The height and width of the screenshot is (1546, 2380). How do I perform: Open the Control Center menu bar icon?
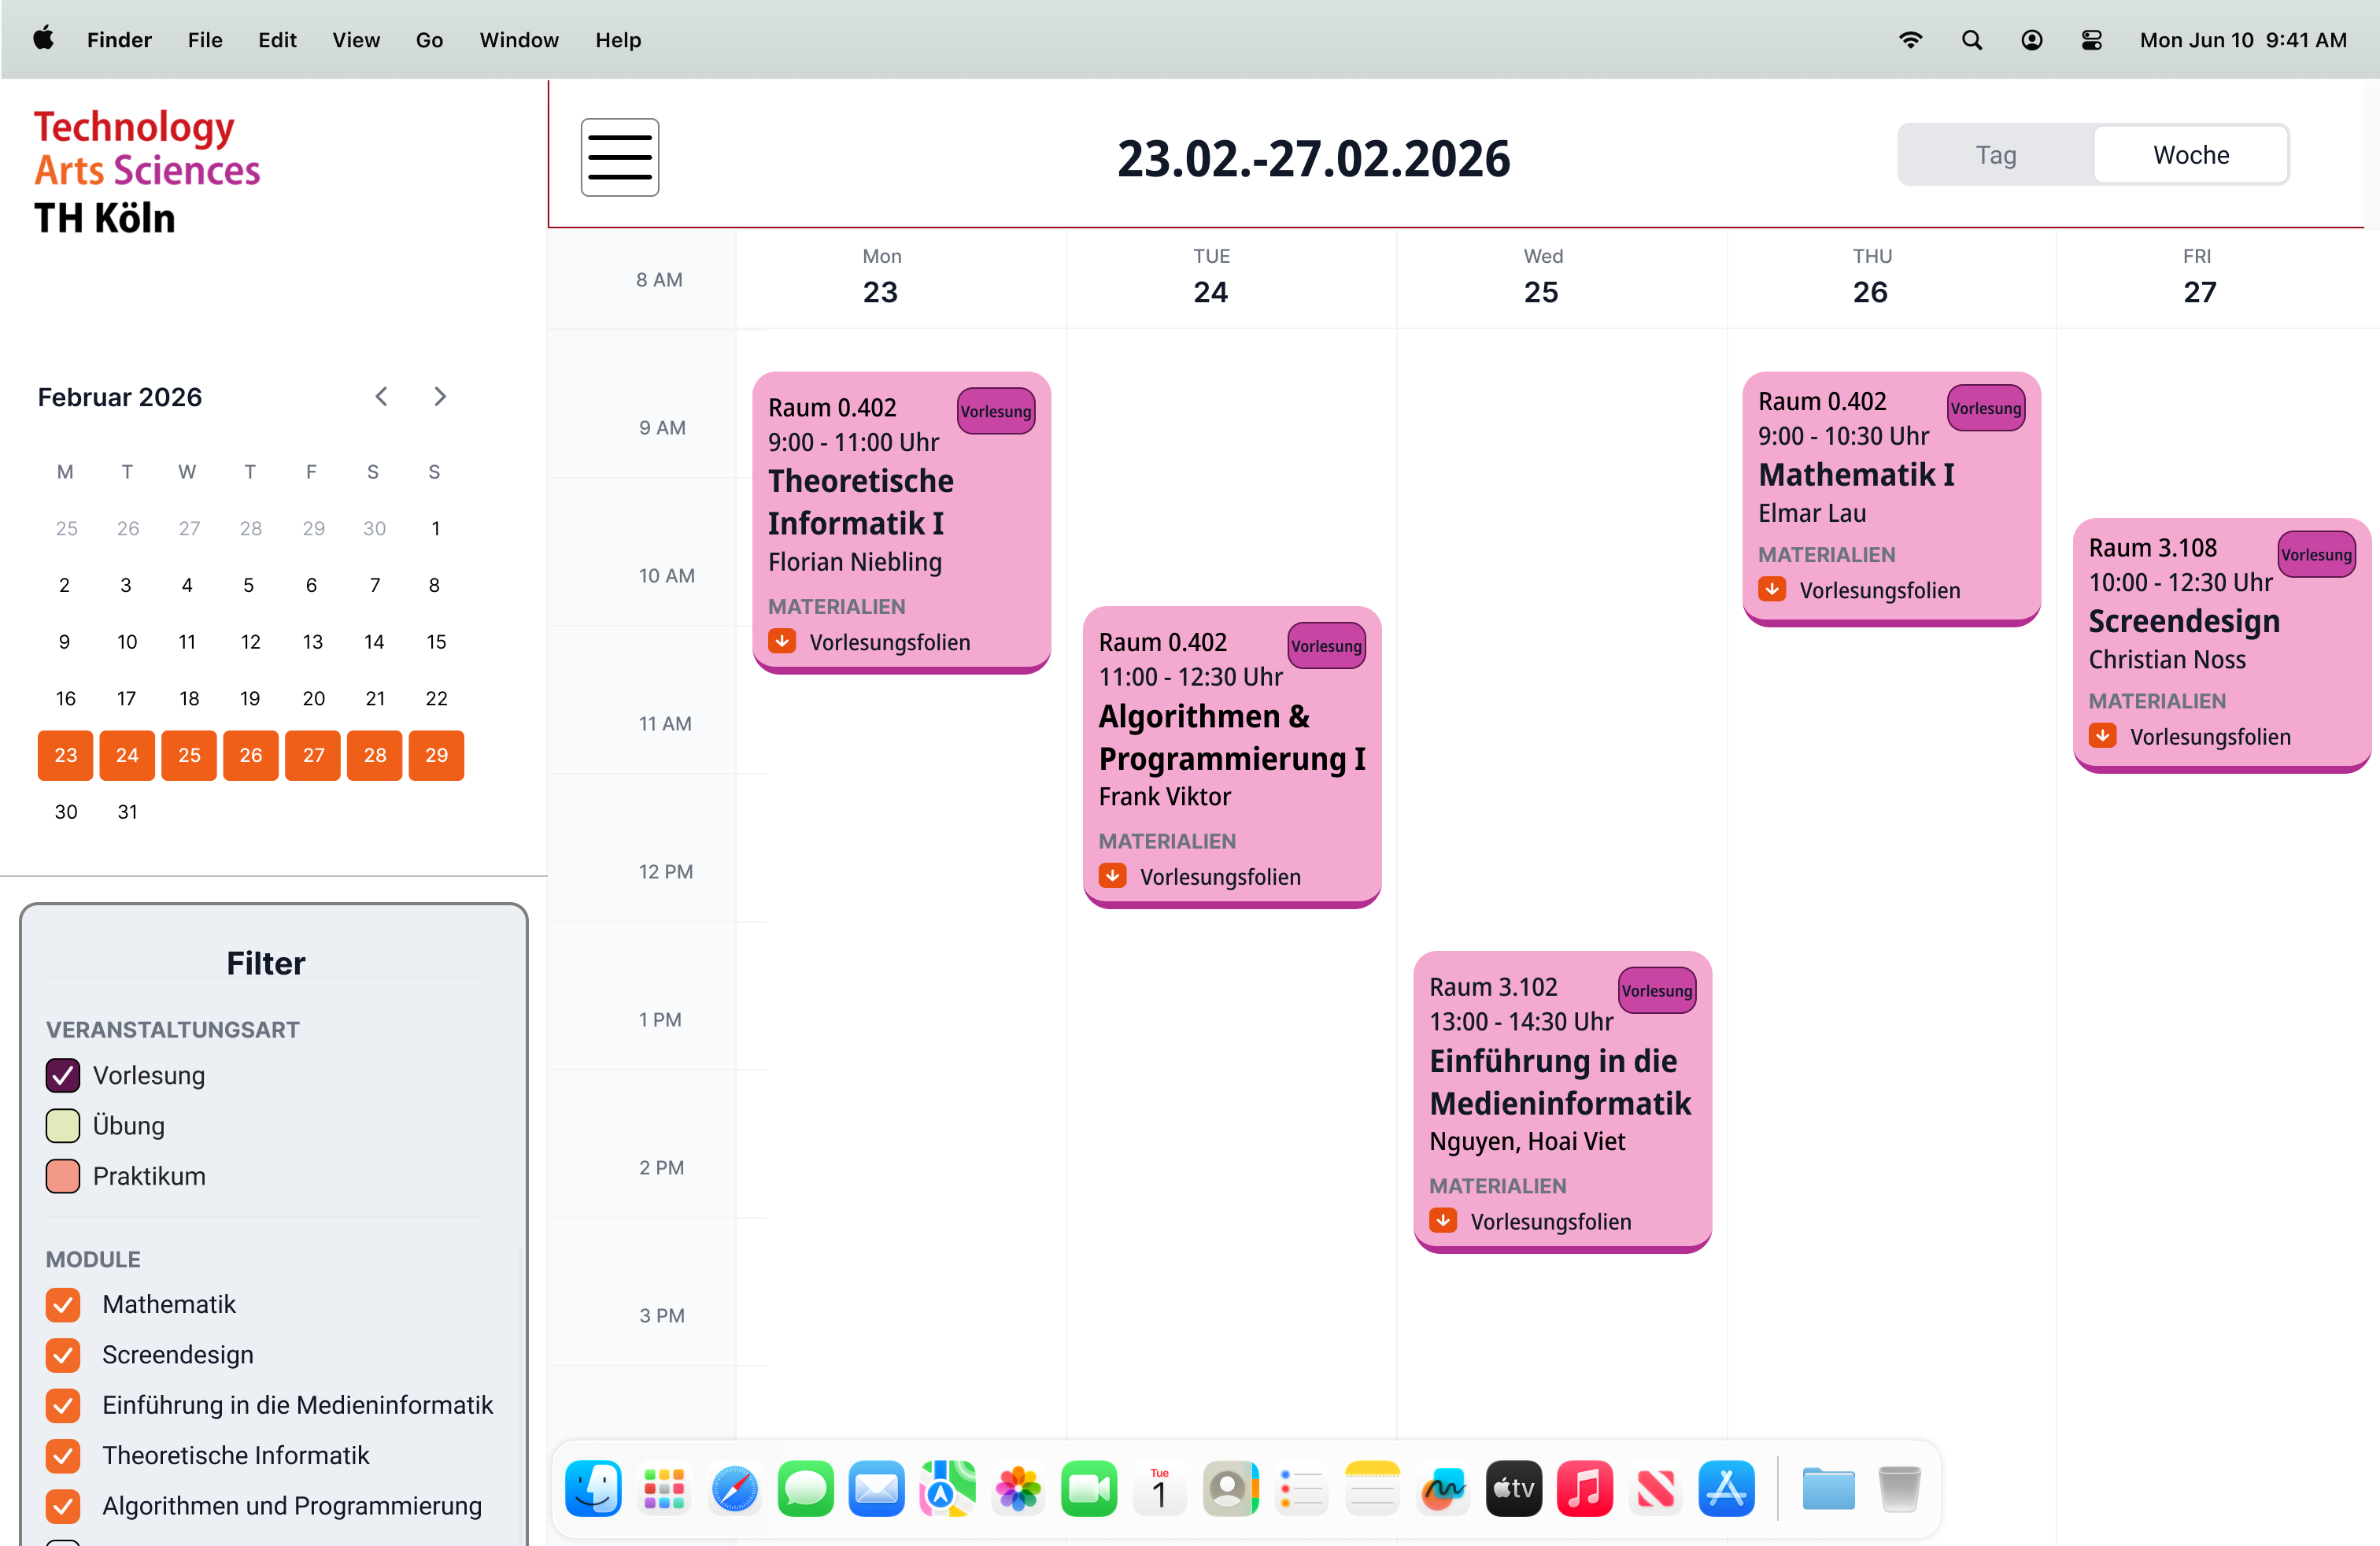tap(2091, 40)
